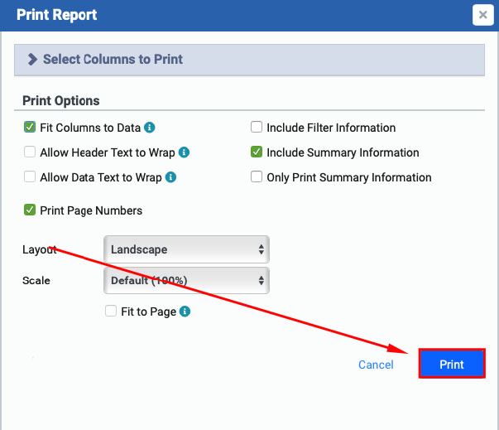Enable Allow Data Text to Wrap
This screenshot has width=499, height=430.
click(x=30, y=176)
